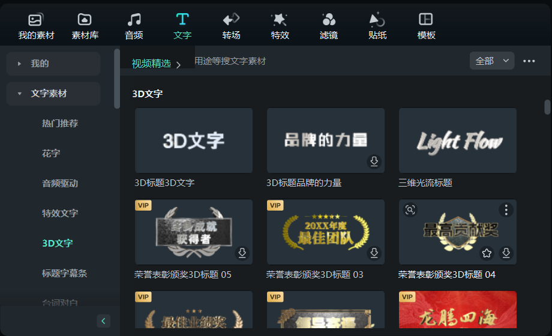Open the 特效 effects tab
Viewport: 552px width, 336px height.
click(x=280, y=26)
